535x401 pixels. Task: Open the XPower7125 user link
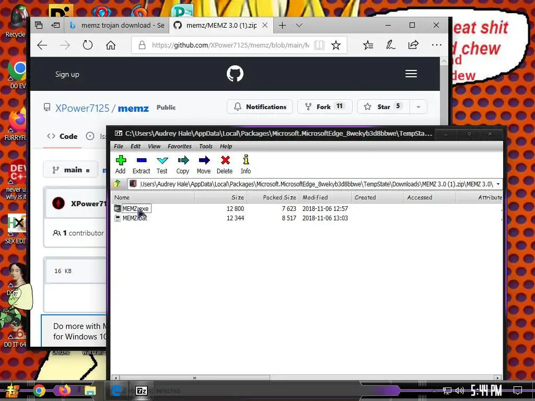[x=82, y=108]
